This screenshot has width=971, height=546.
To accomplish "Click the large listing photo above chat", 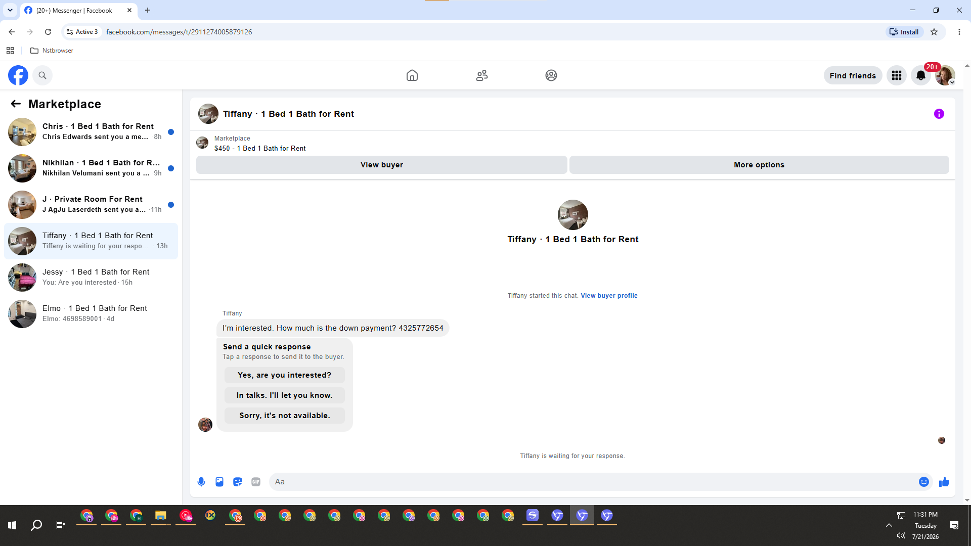I will coord(573,215).
